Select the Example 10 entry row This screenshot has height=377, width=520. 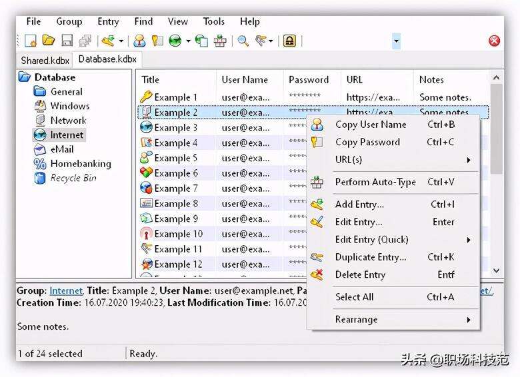pos(222,234)
